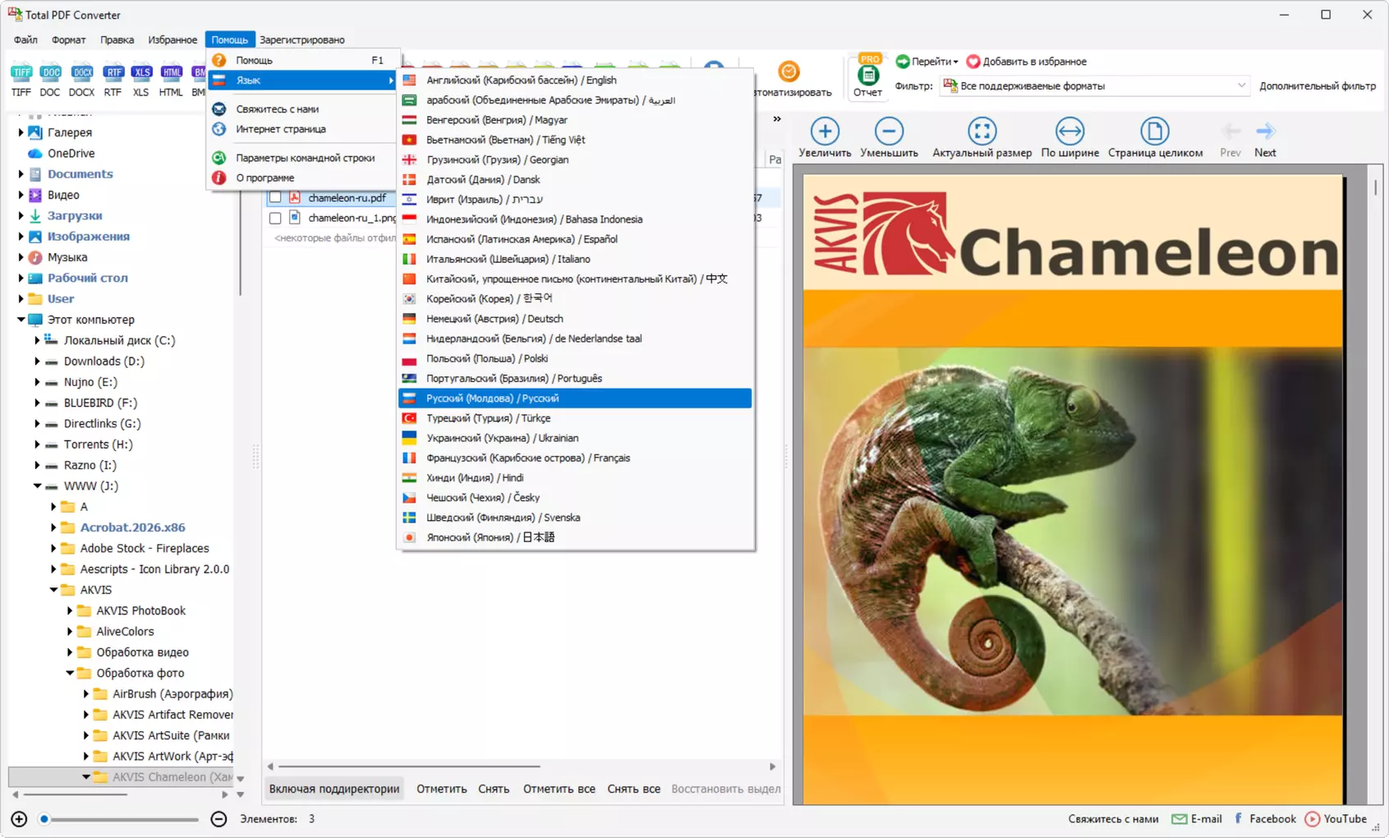Image resolution: width=1389 pixels, height=838 pixels.
Task: Pick the RTF converter icon
Action: point(113,80)
